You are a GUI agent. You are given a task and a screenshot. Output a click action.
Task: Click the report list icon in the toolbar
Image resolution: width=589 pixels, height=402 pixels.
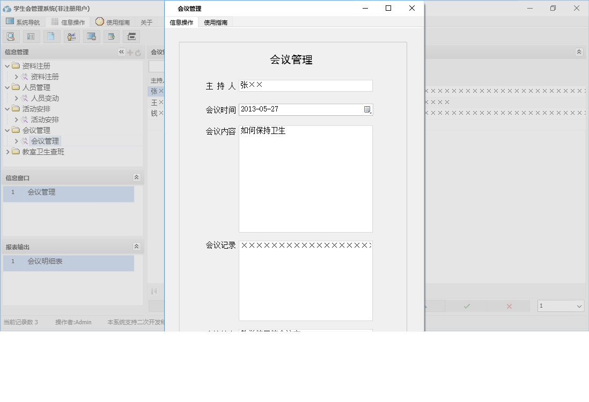(31, 36)
